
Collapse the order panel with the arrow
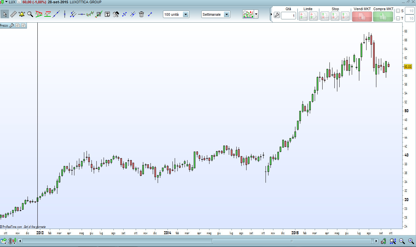271,15
